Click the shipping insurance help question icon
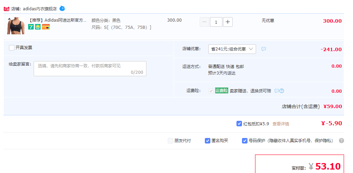The image size is (353, 173). [x=282, y=91]
